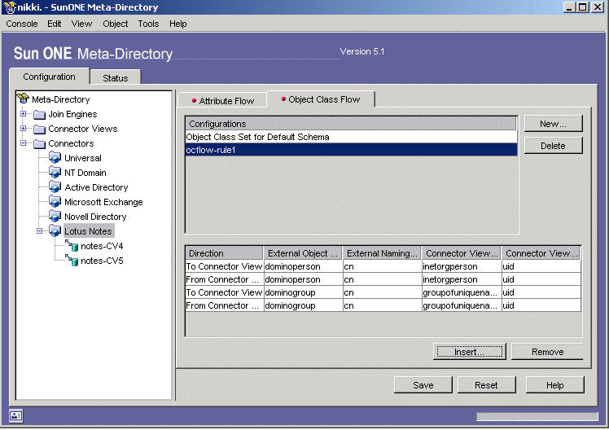Open the Edit menu

coord(55,24)
